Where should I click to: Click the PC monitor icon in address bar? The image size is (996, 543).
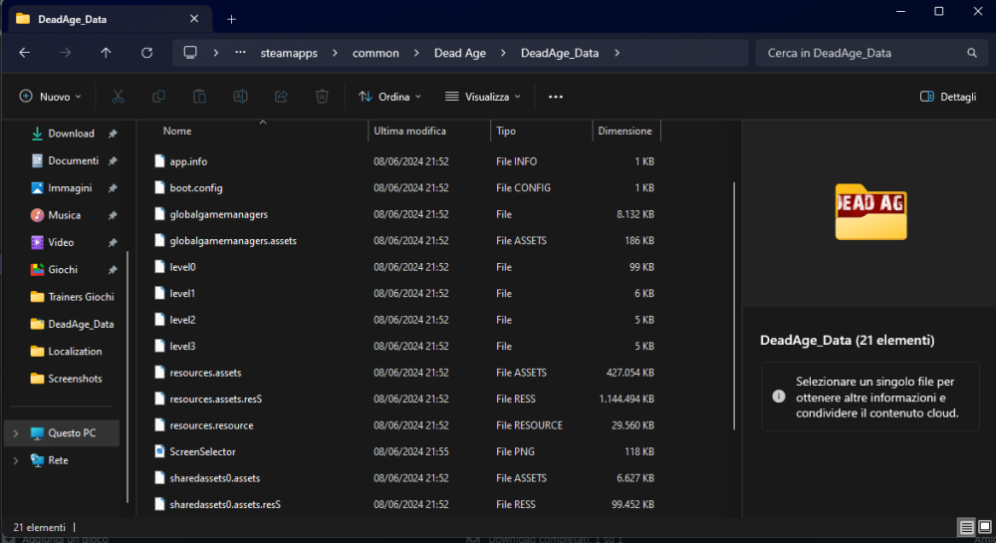[x=190, y=53]
